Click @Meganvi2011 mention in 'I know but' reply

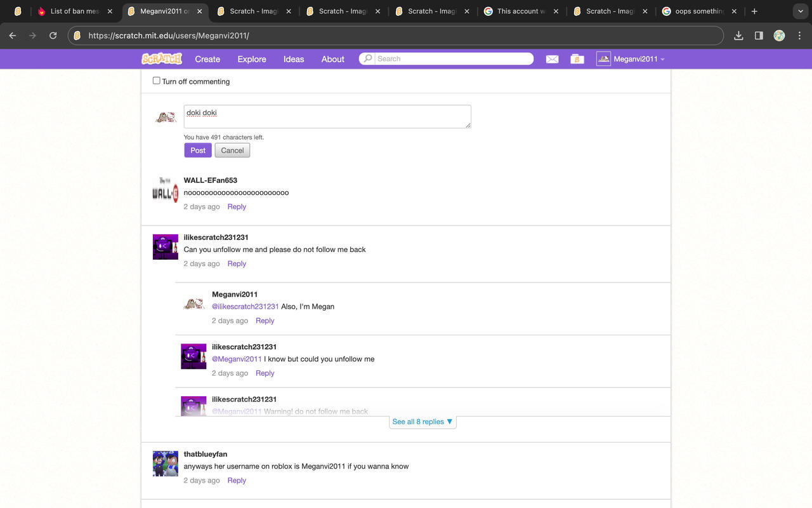pyautogui.click(x=237, y=359)
